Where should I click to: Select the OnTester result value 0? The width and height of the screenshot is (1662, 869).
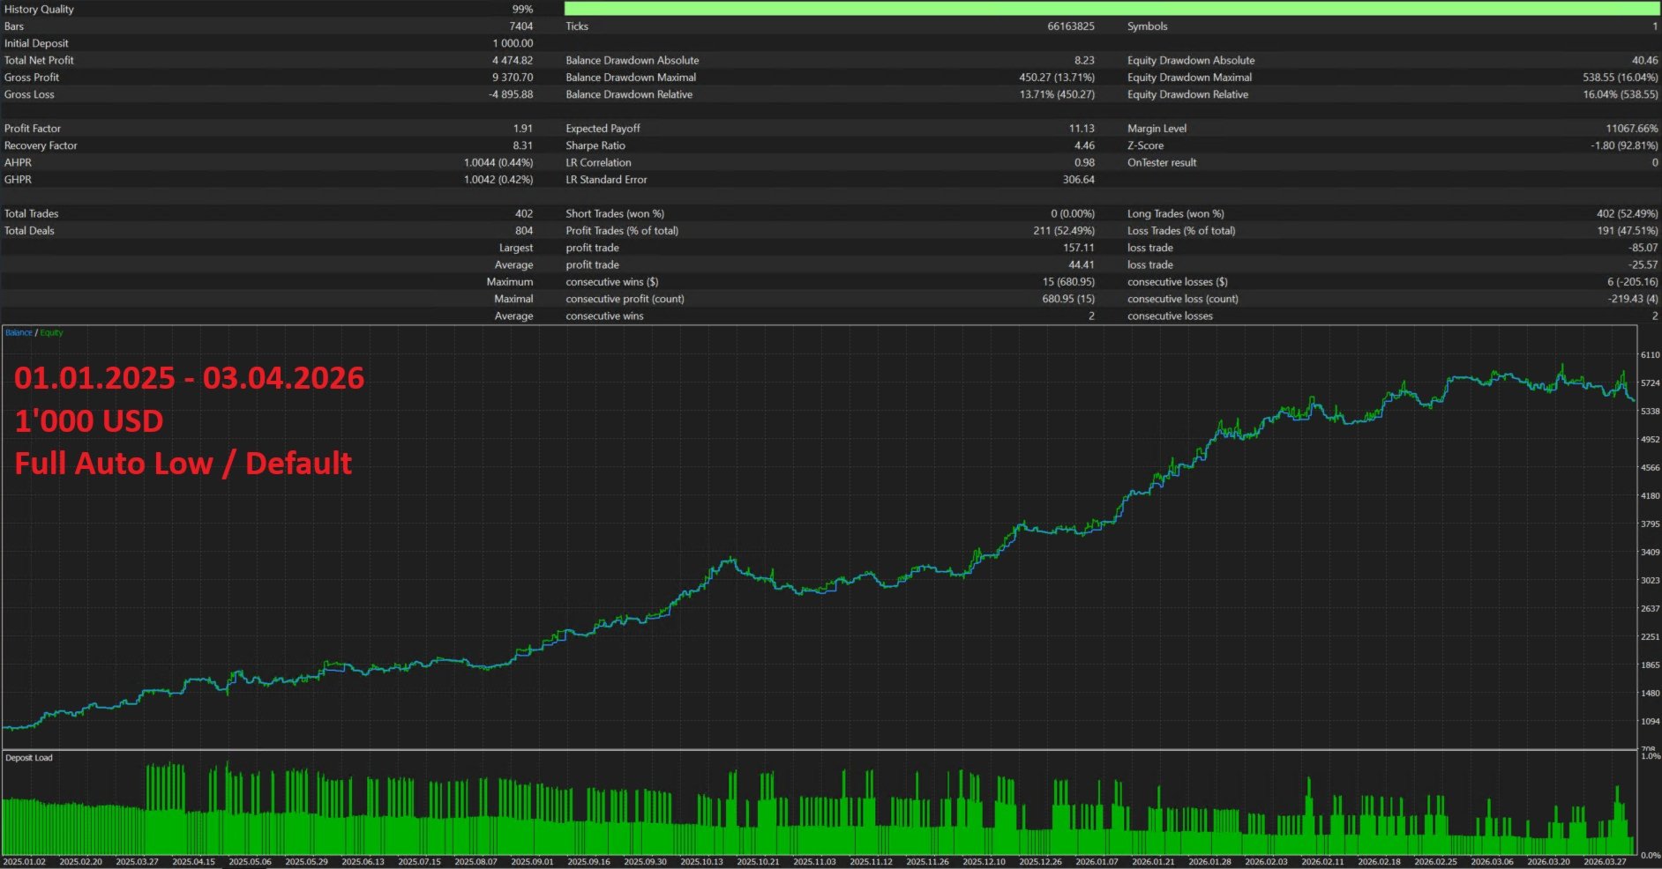(1655, 163)
